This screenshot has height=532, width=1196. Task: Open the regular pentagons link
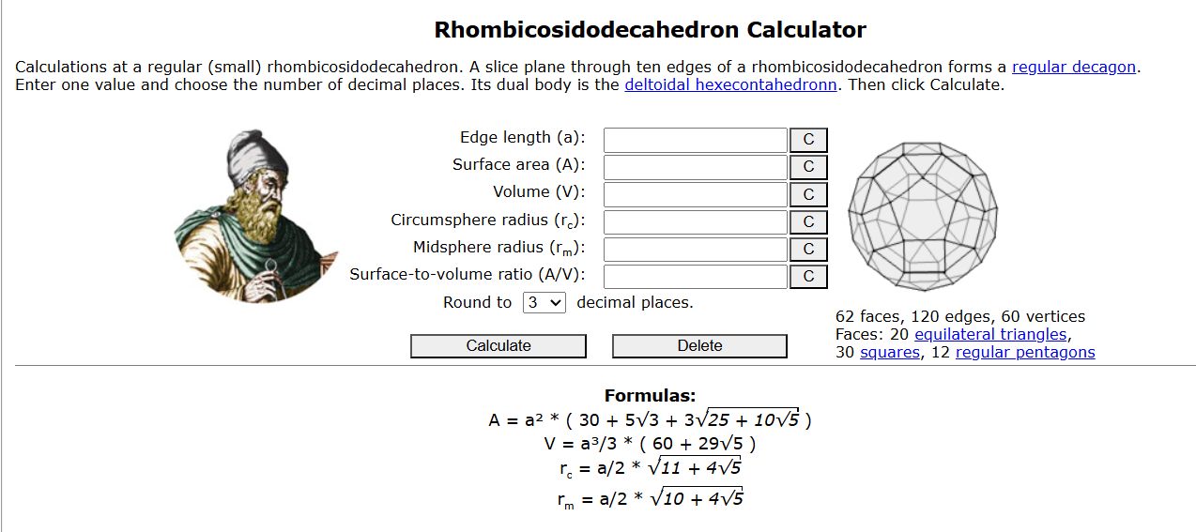pos(1025,352)
